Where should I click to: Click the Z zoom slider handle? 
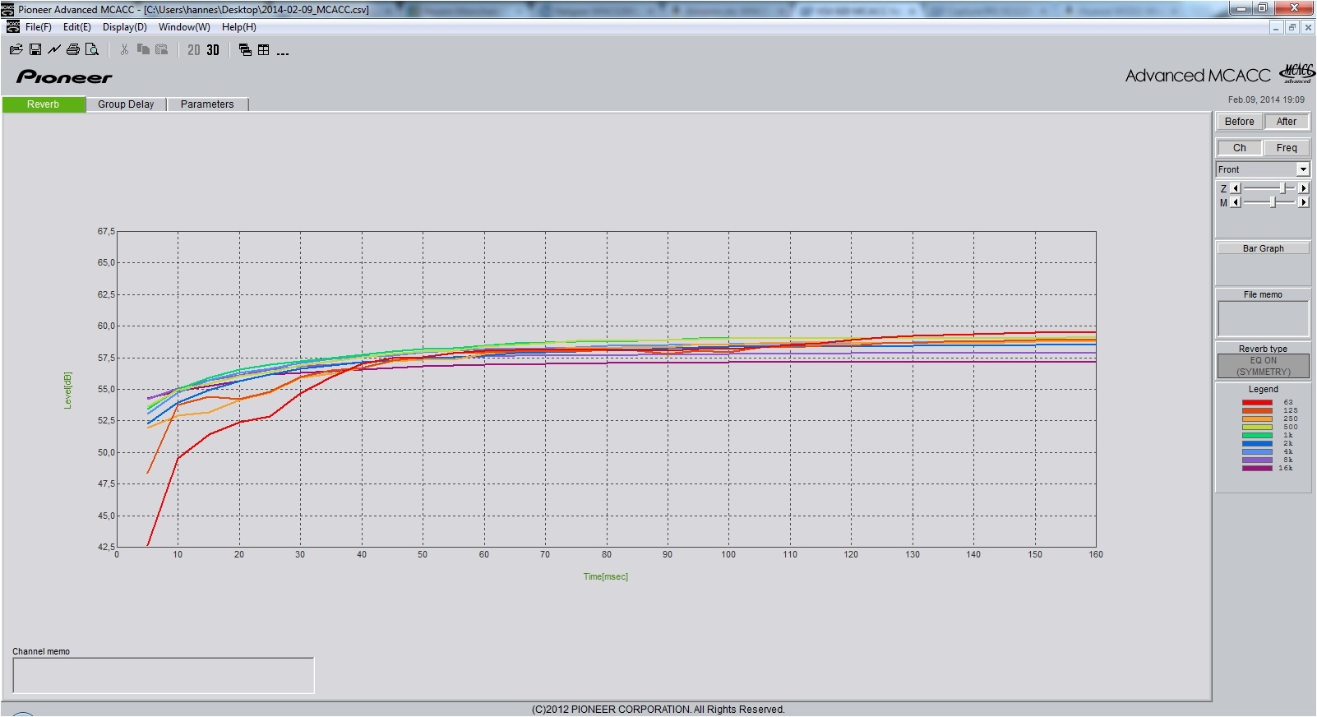click(x=1282, y=188)
